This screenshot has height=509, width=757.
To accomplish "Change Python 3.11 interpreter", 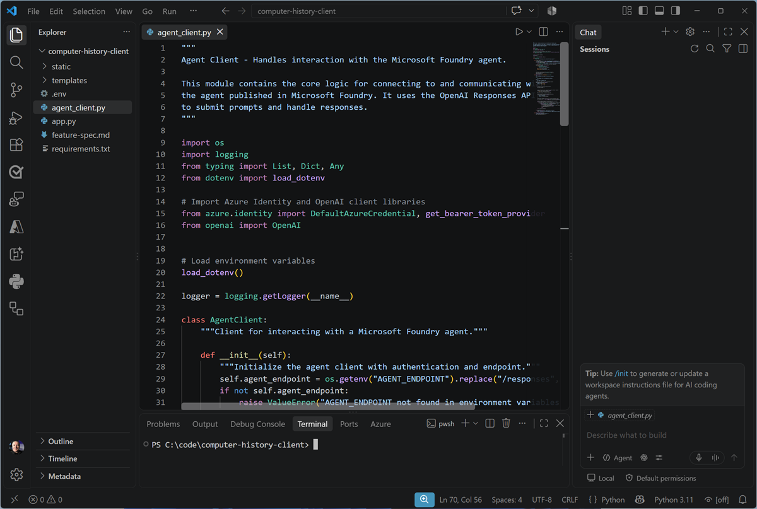I will point(674,500).
